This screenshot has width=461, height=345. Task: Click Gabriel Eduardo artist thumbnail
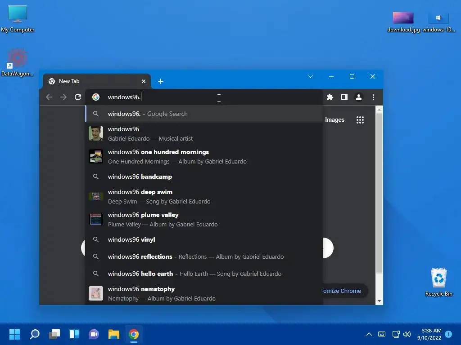coord(96,133)
